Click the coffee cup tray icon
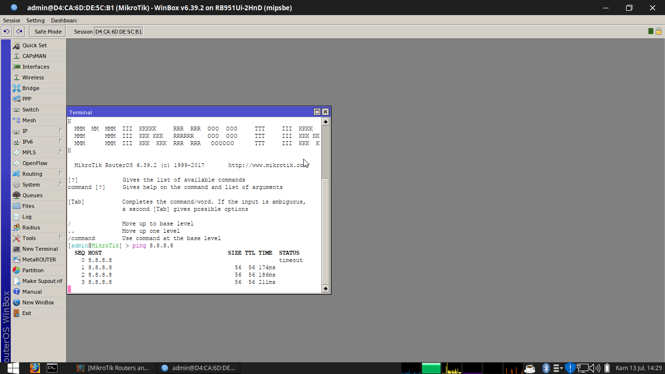 529,368
